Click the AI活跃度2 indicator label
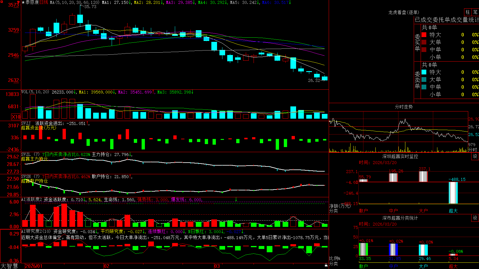The width and height of the screenshot is (479, 269). 32,199
